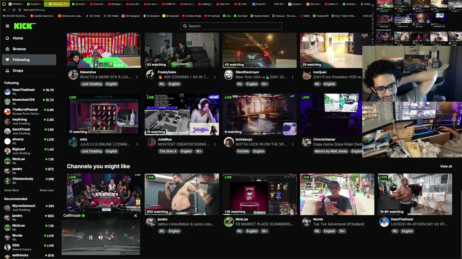The height and width of the screenshot is (259, 462).
Task: Click JuliaBlue channel avatar
Action: 151,142
